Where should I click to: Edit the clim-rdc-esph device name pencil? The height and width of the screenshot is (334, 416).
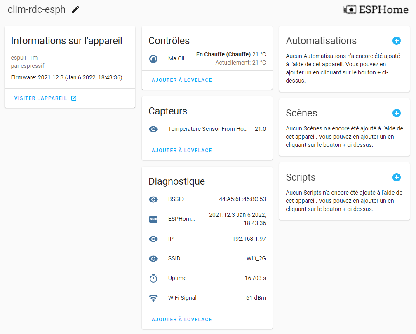(x=75, y=9)
